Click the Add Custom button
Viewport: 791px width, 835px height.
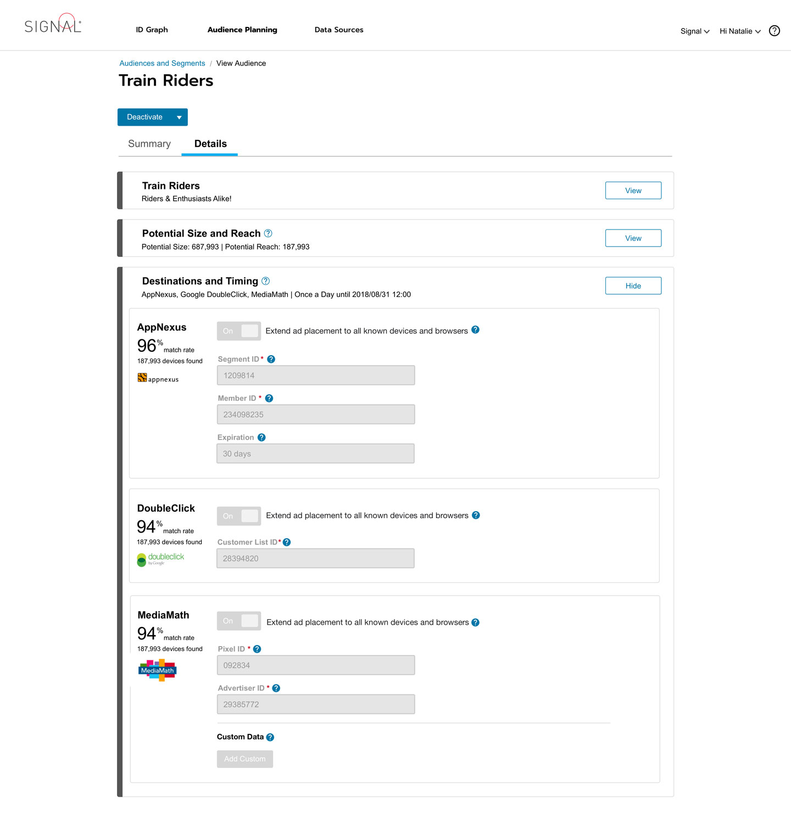[x=245, y=759]
